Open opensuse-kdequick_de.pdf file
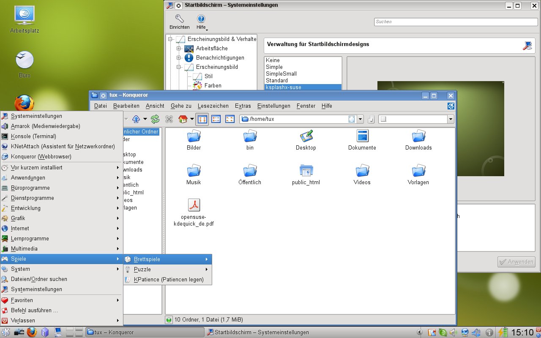Screen dimensions: 541x338 194,213
